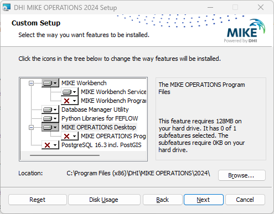Click the installer icon in the title bar
Screen dimensions: 274x214
click(x=7, y=8)
